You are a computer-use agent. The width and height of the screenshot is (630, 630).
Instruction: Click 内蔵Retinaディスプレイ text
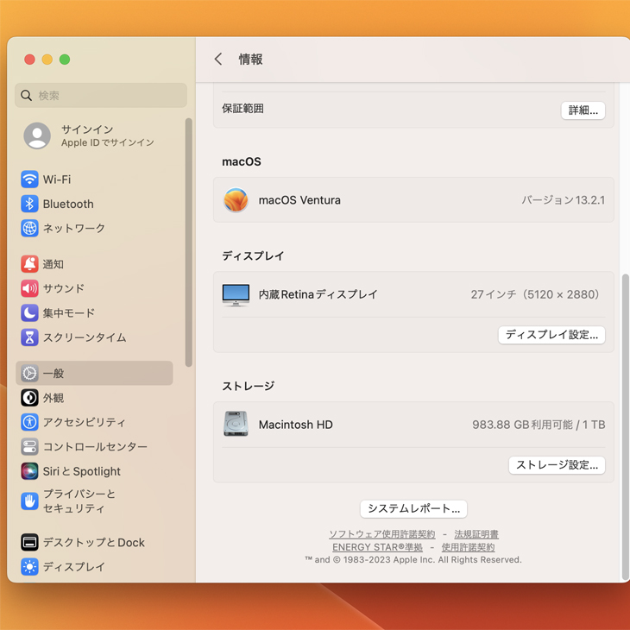(318, 294)
